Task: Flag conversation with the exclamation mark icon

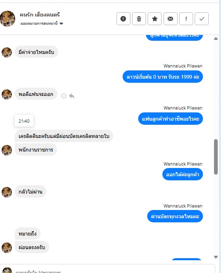Action: click(x=186, y=19)
